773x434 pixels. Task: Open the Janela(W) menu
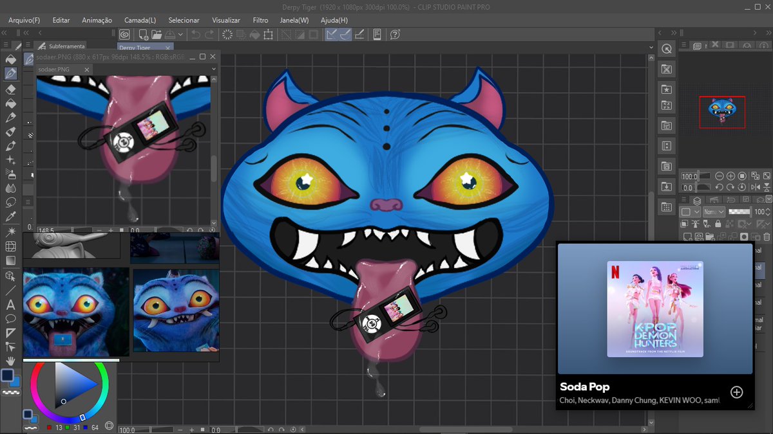point(294,20)
